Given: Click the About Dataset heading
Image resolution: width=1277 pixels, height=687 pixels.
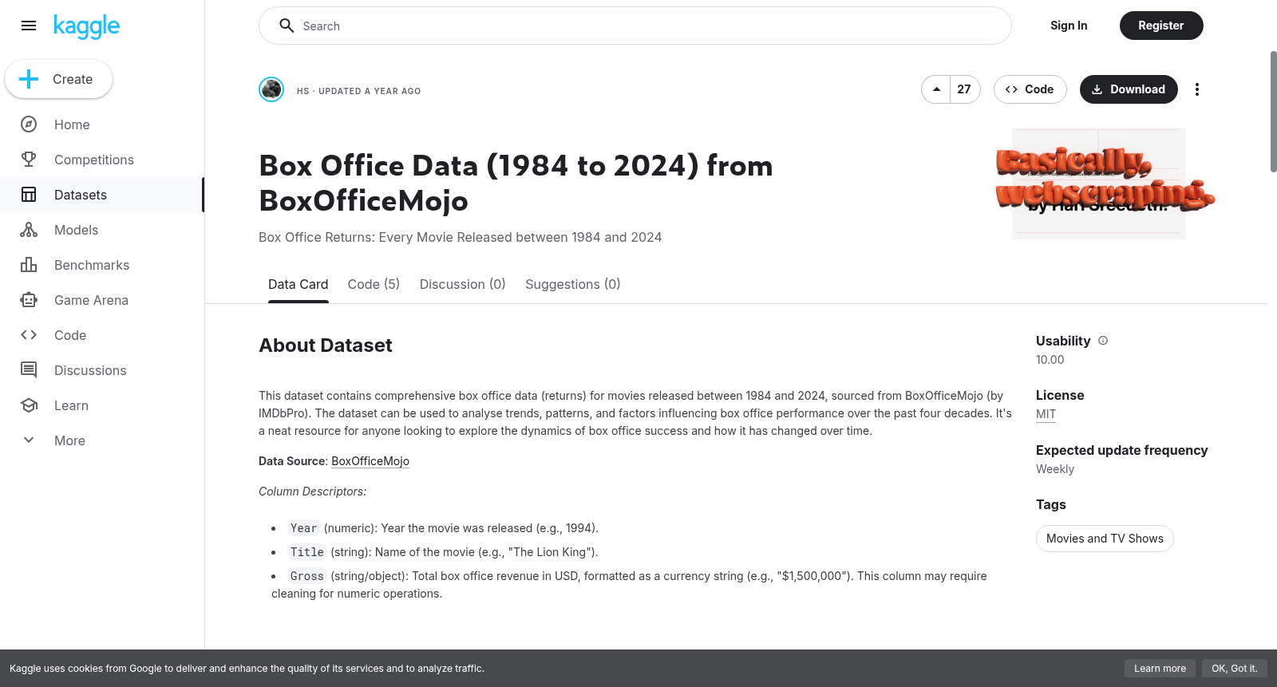Looking at the screenshot, I should [326, 345].
